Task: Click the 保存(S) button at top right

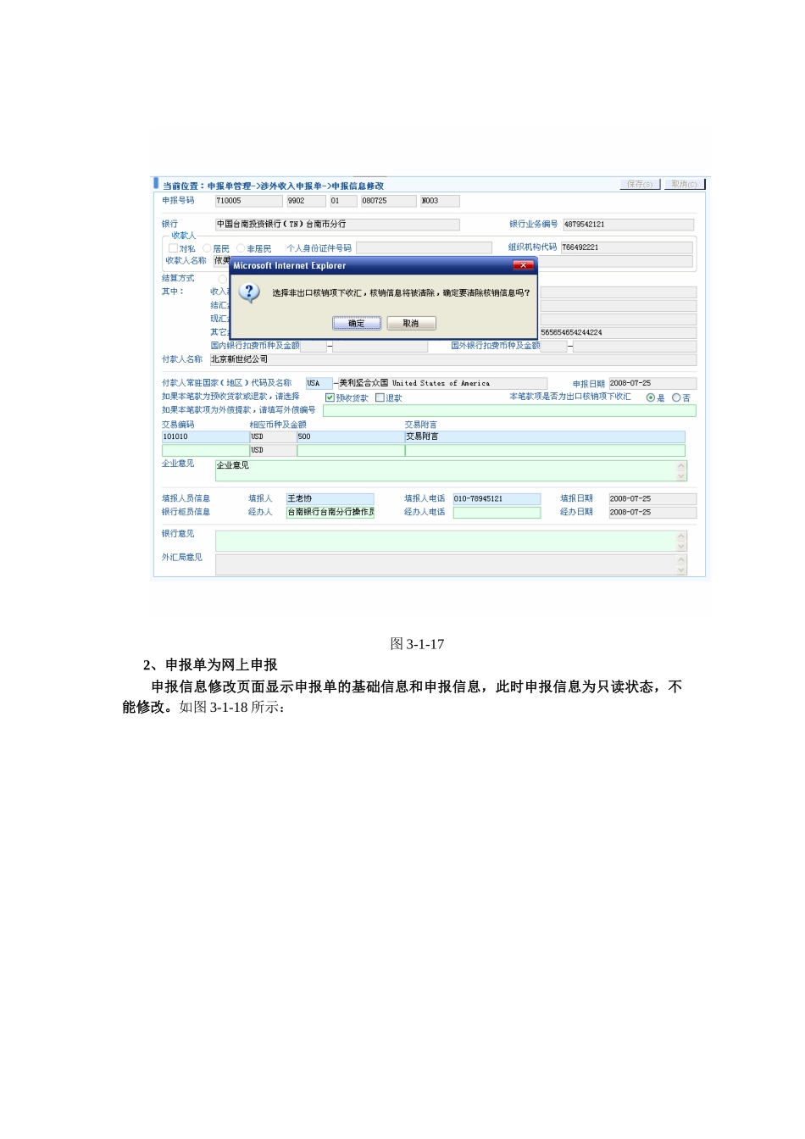Action: pos(641,184)
